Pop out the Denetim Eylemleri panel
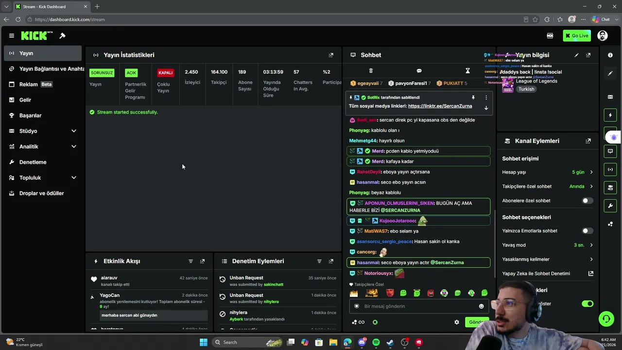Image resolution: width=622 pixels, height=350 pixels. pos(331,261)
